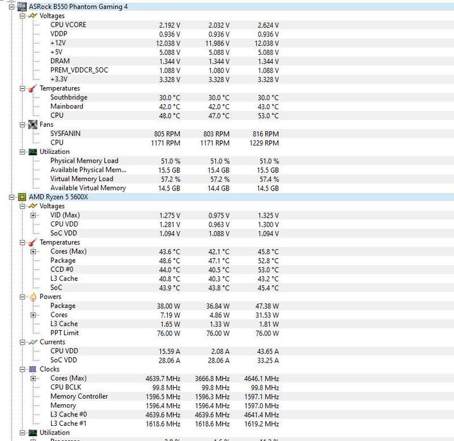This screenshot has height=441, width=454.
Task: Collapse the motherboard Temperatures section
Action: click(x=22, y=88)
